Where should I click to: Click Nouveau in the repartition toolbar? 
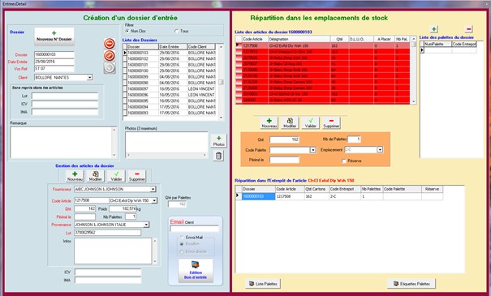[x=269, y=123]
